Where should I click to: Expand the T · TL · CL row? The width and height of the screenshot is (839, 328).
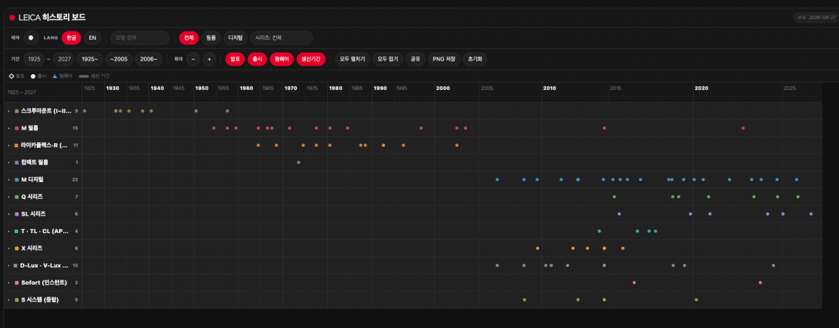[9, 231]
